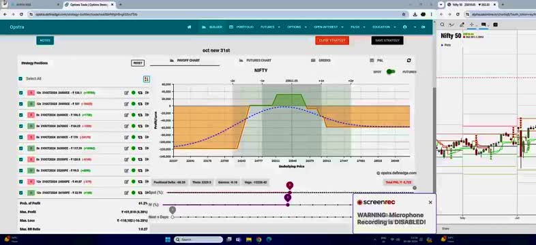Exit the third 26600CE leg using arrow icon
Screen dimensions: 536x245
[147, 115]
